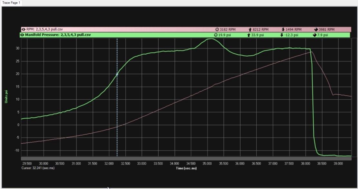Click Manifold Pressure cursor value clock icon
Viewport: 358px width, 189px height.
click(216, 35)
